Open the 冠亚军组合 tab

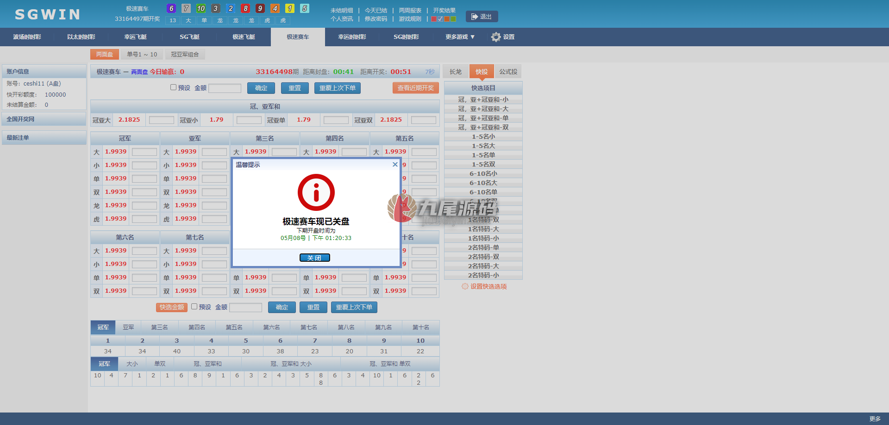point(185,55)
